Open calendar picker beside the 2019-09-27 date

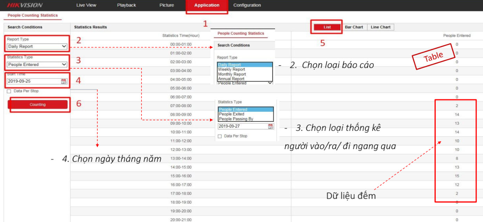click(271, 126)
